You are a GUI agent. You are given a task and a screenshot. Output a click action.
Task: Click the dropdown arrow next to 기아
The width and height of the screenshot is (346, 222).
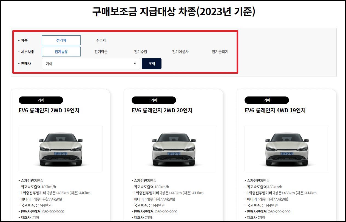point(135,63)
